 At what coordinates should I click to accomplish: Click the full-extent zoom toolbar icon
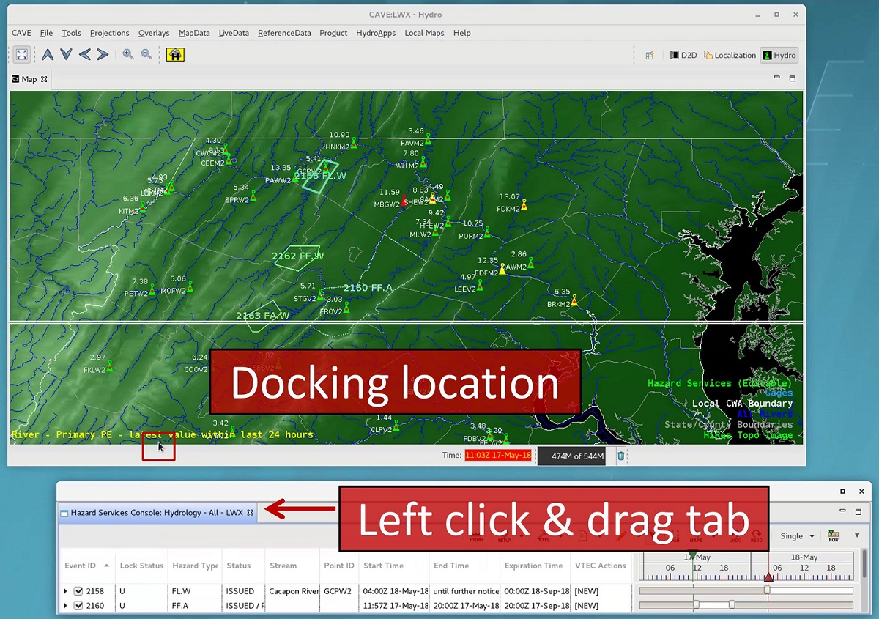point(22,54)
